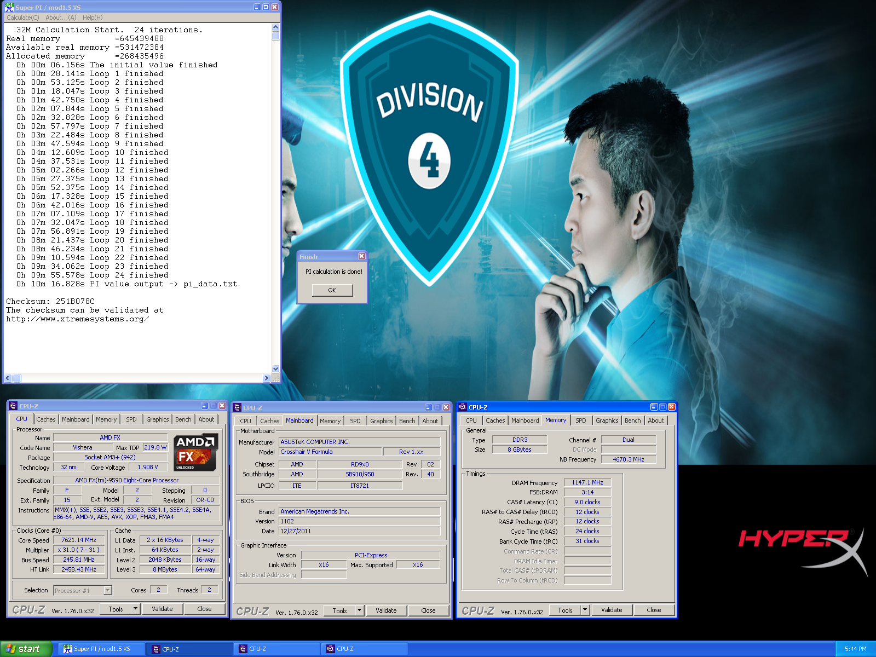Select Graphics tab in Memory window
Screen dimensions: 876x657
pyautogui.click(x=607, y=420)
